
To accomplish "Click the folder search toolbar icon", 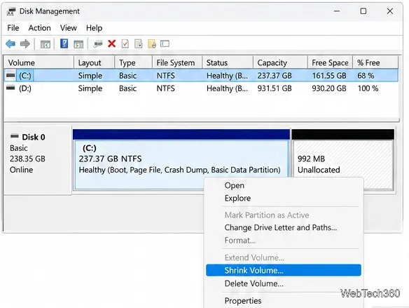I will [152, 43].
